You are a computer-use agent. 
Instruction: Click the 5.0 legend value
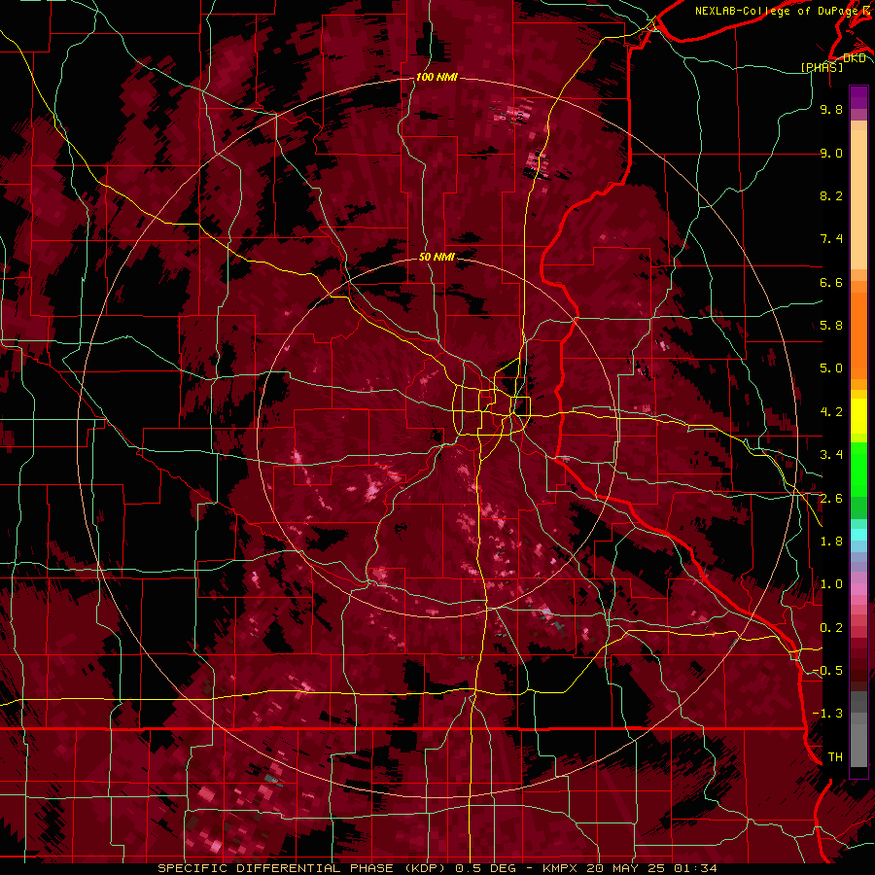click(x=831, y=368)
